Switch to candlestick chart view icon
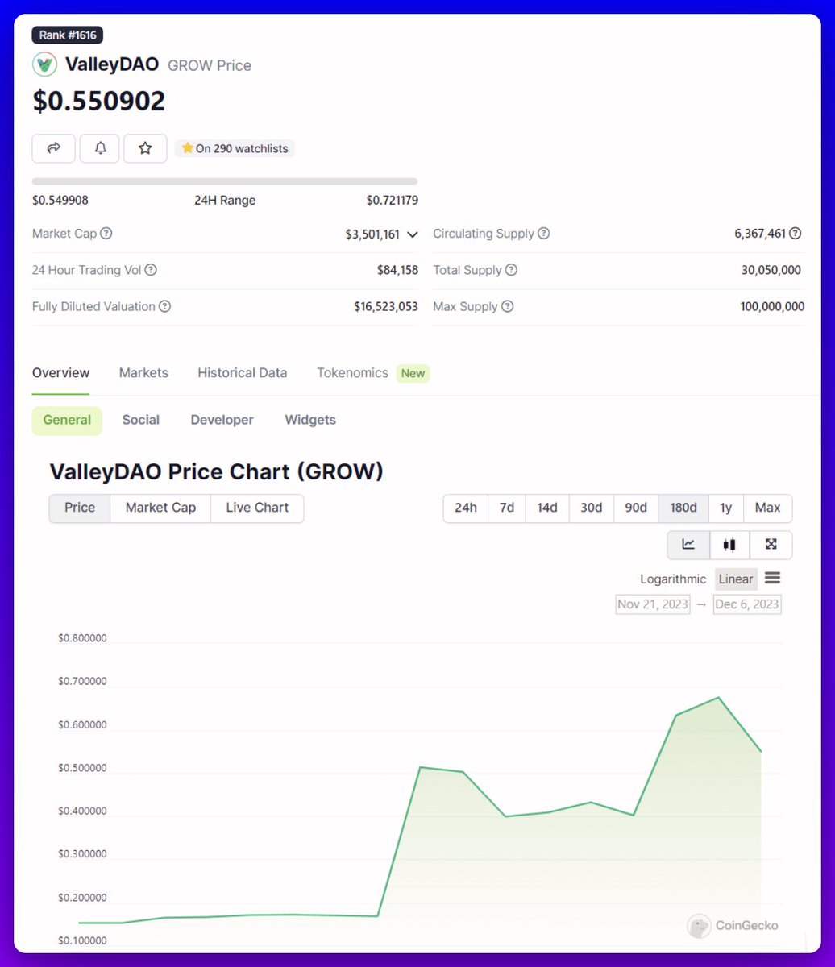 point(729,545)
